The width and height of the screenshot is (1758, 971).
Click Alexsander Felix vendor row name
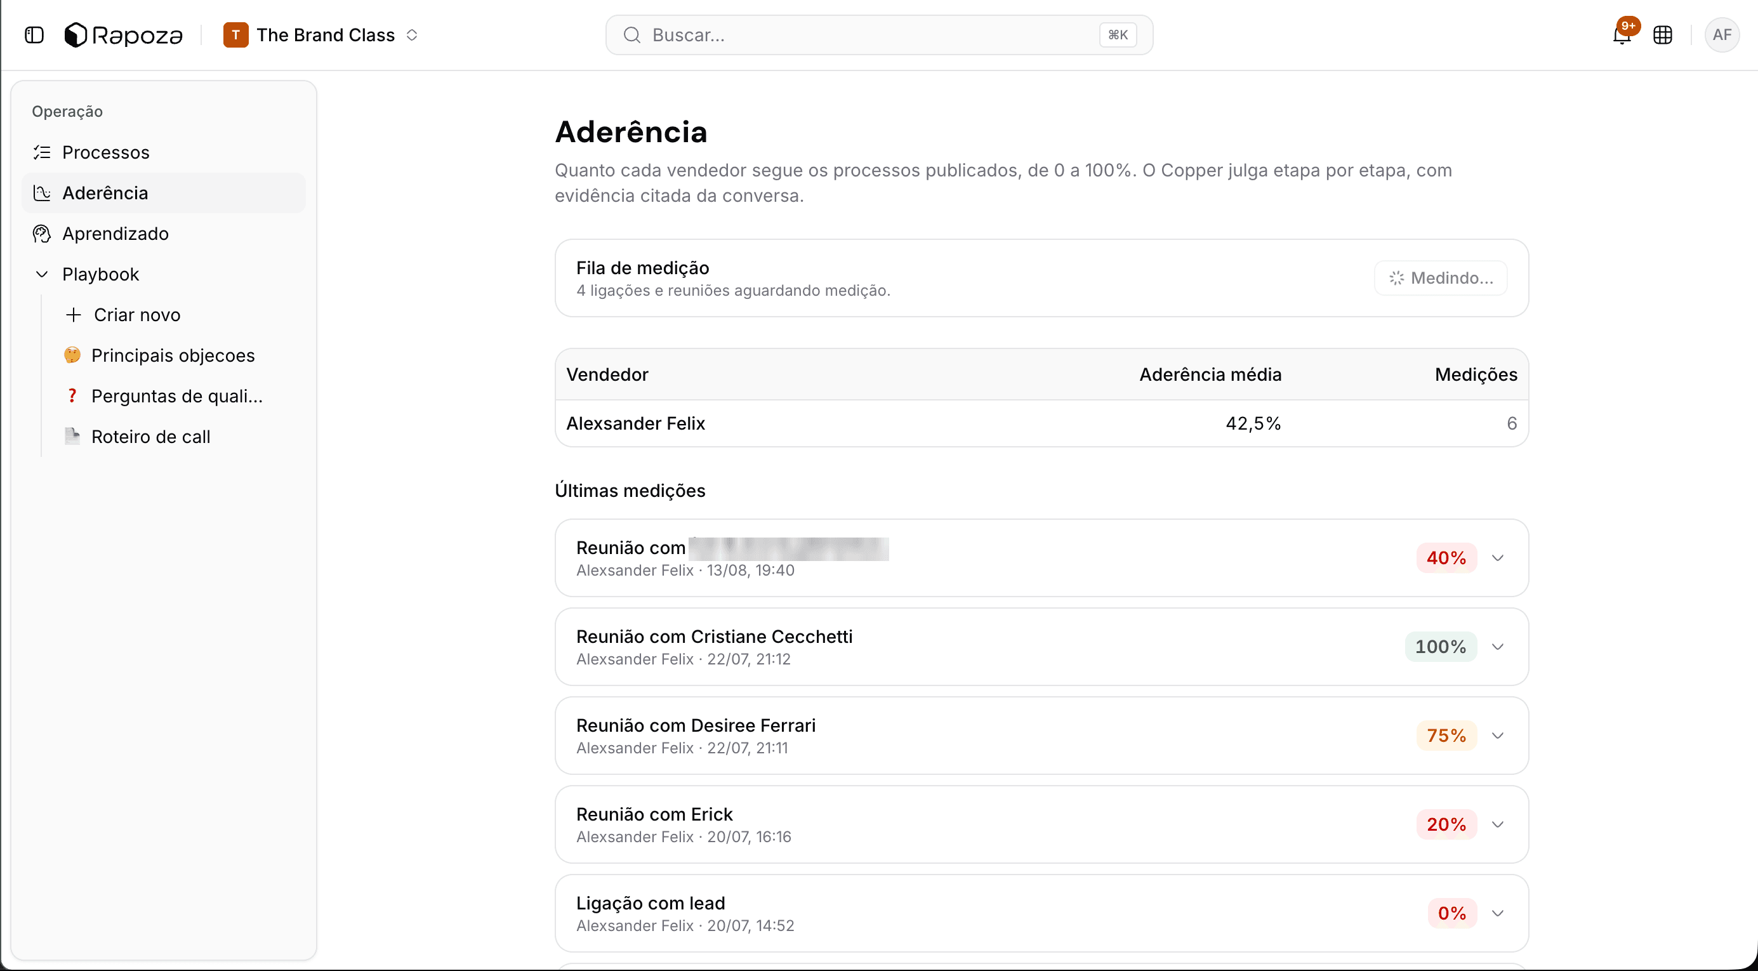click(635, 423)
